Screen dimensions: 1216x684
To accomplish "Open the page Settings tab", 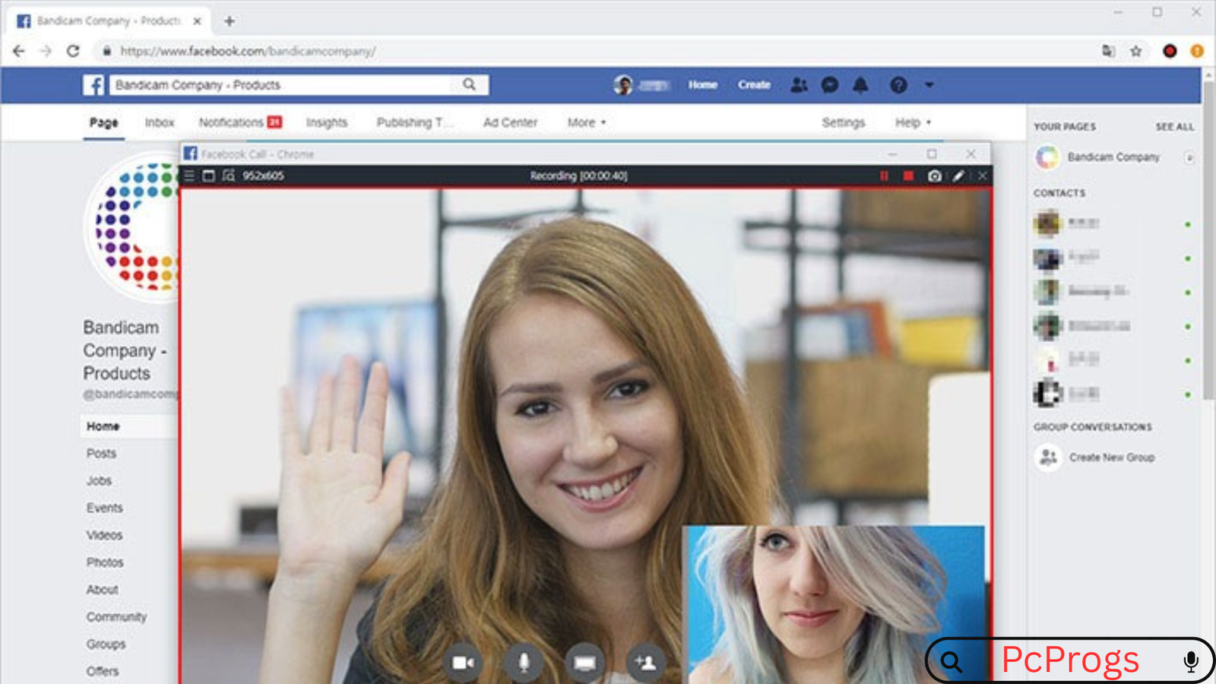I will pyautogui.click(x=843, y=122).
